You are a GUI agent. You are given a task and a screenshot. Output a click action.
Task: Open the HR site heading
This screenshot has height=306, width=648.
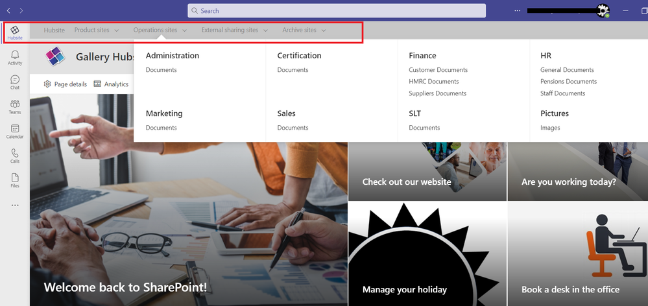point(546,55)
